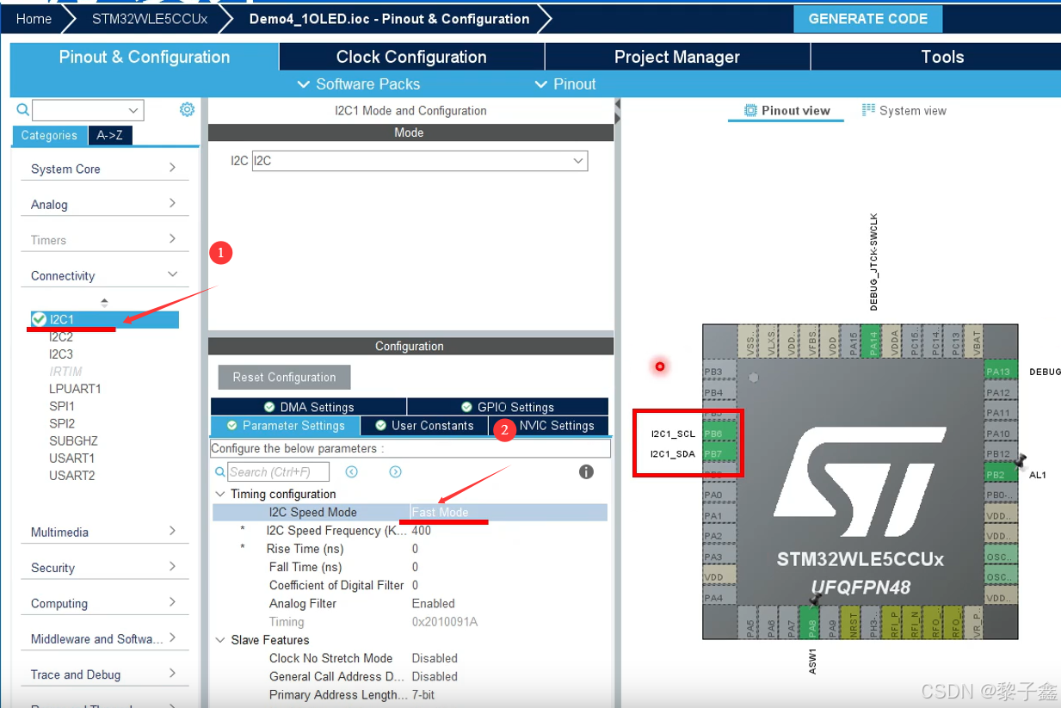Expand System Core category
Screen dimensions: 1061x708
(104, 169)
